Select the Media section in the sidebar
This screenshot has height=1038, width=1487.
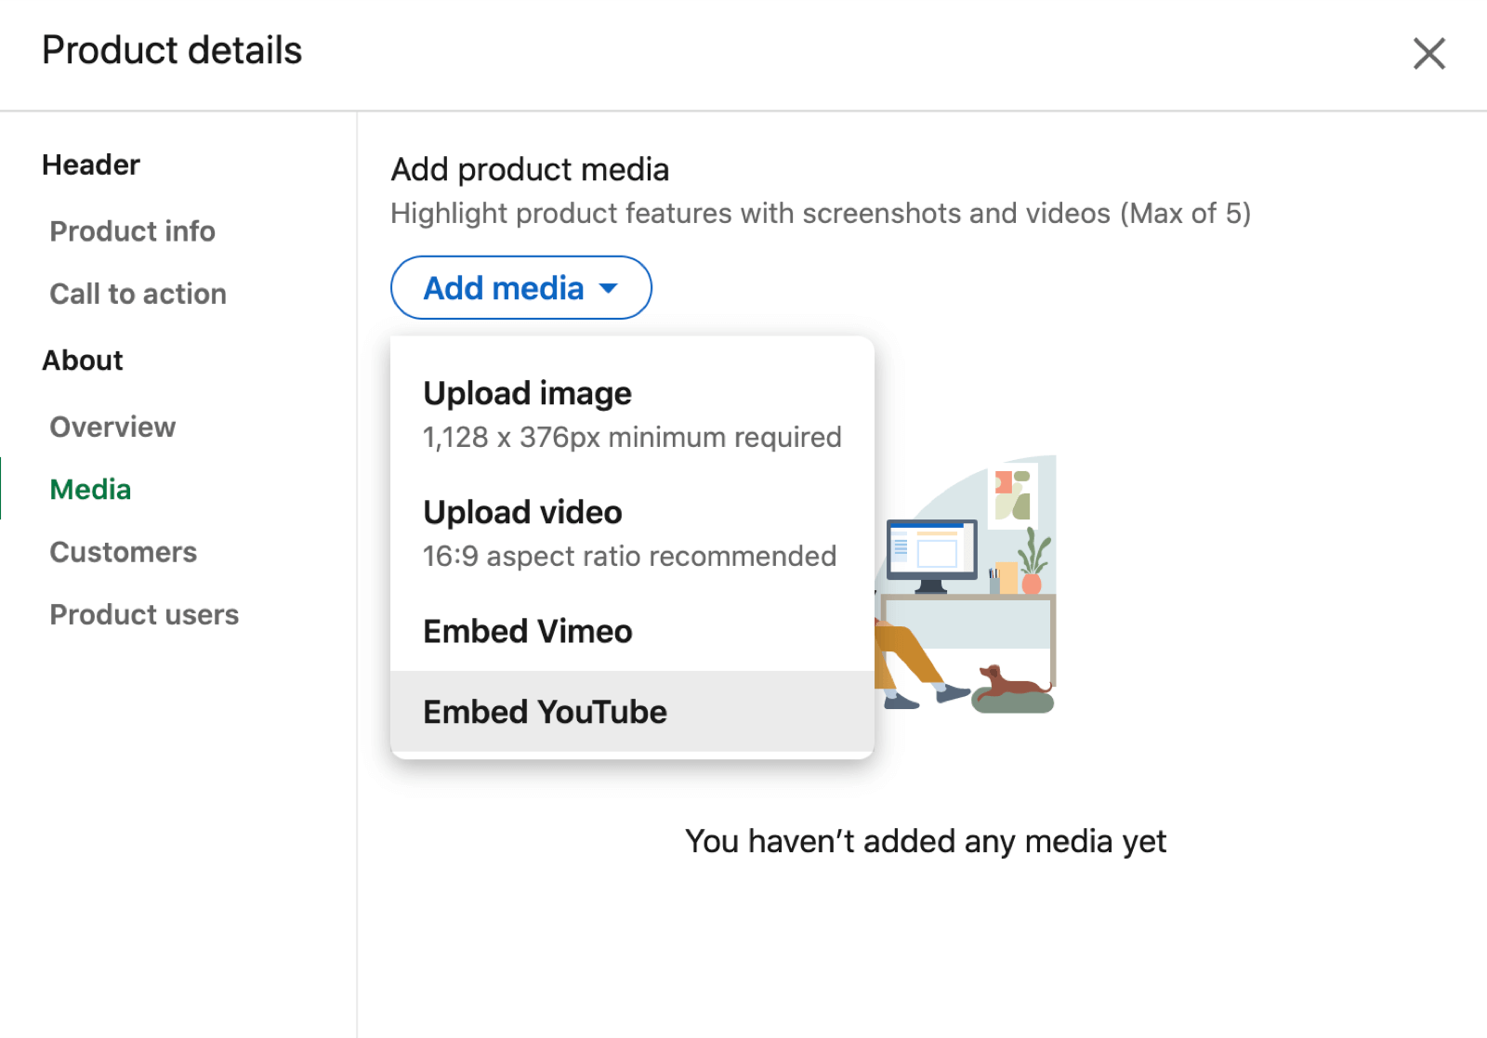pyautogui.click(x=89, y=489)
